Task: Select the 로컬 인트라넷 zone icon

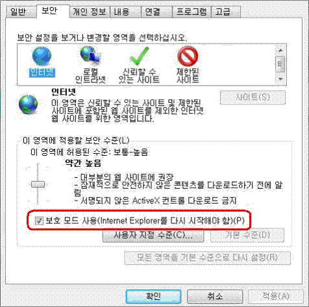Action: point(90,56)
